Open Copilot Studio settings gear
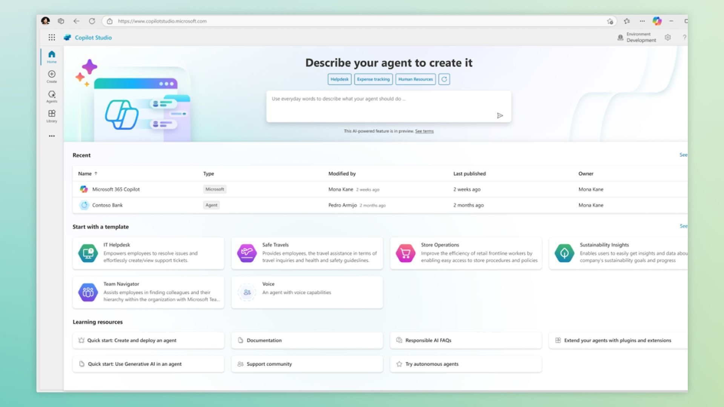 [668, 37]
